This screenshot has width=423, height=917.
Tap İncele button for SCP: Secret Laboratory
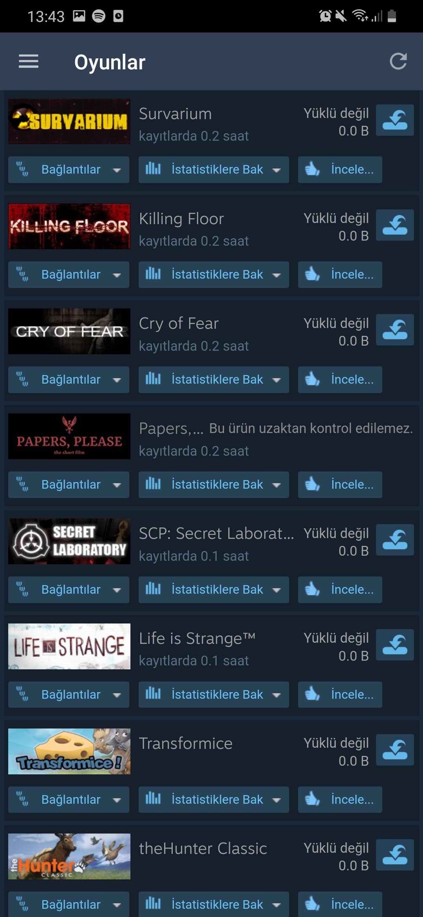tap(340, 590)
